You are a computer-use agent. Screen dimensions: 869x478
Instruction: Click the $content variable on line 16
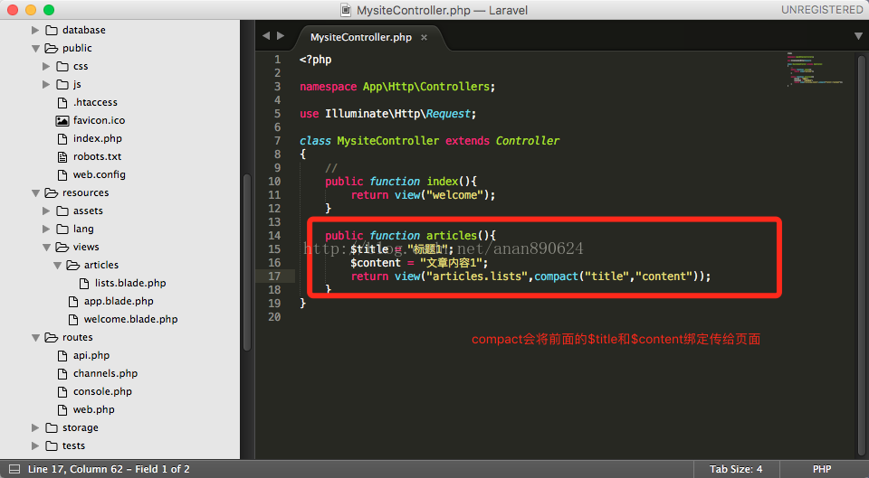point(375,263)
